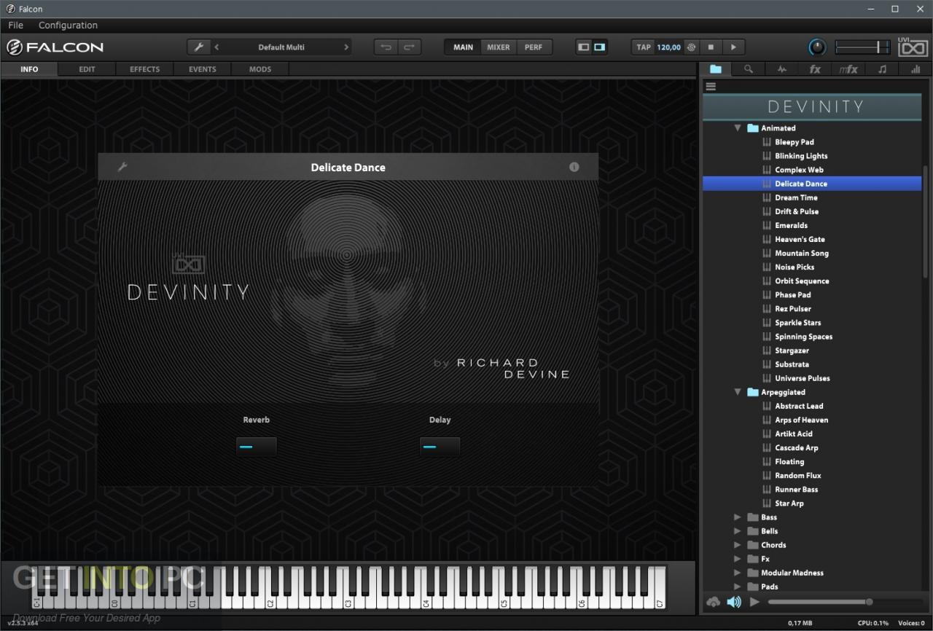Toggle right browser panel visibility
The image size is (933, 631).
point(599,47)
